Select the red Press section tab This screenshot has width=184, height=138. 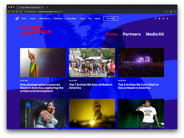tap(112, 34)
